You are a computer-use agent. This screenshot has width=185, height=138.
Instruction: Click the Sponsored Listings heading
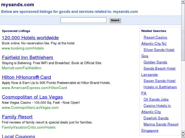click(16, 31)
